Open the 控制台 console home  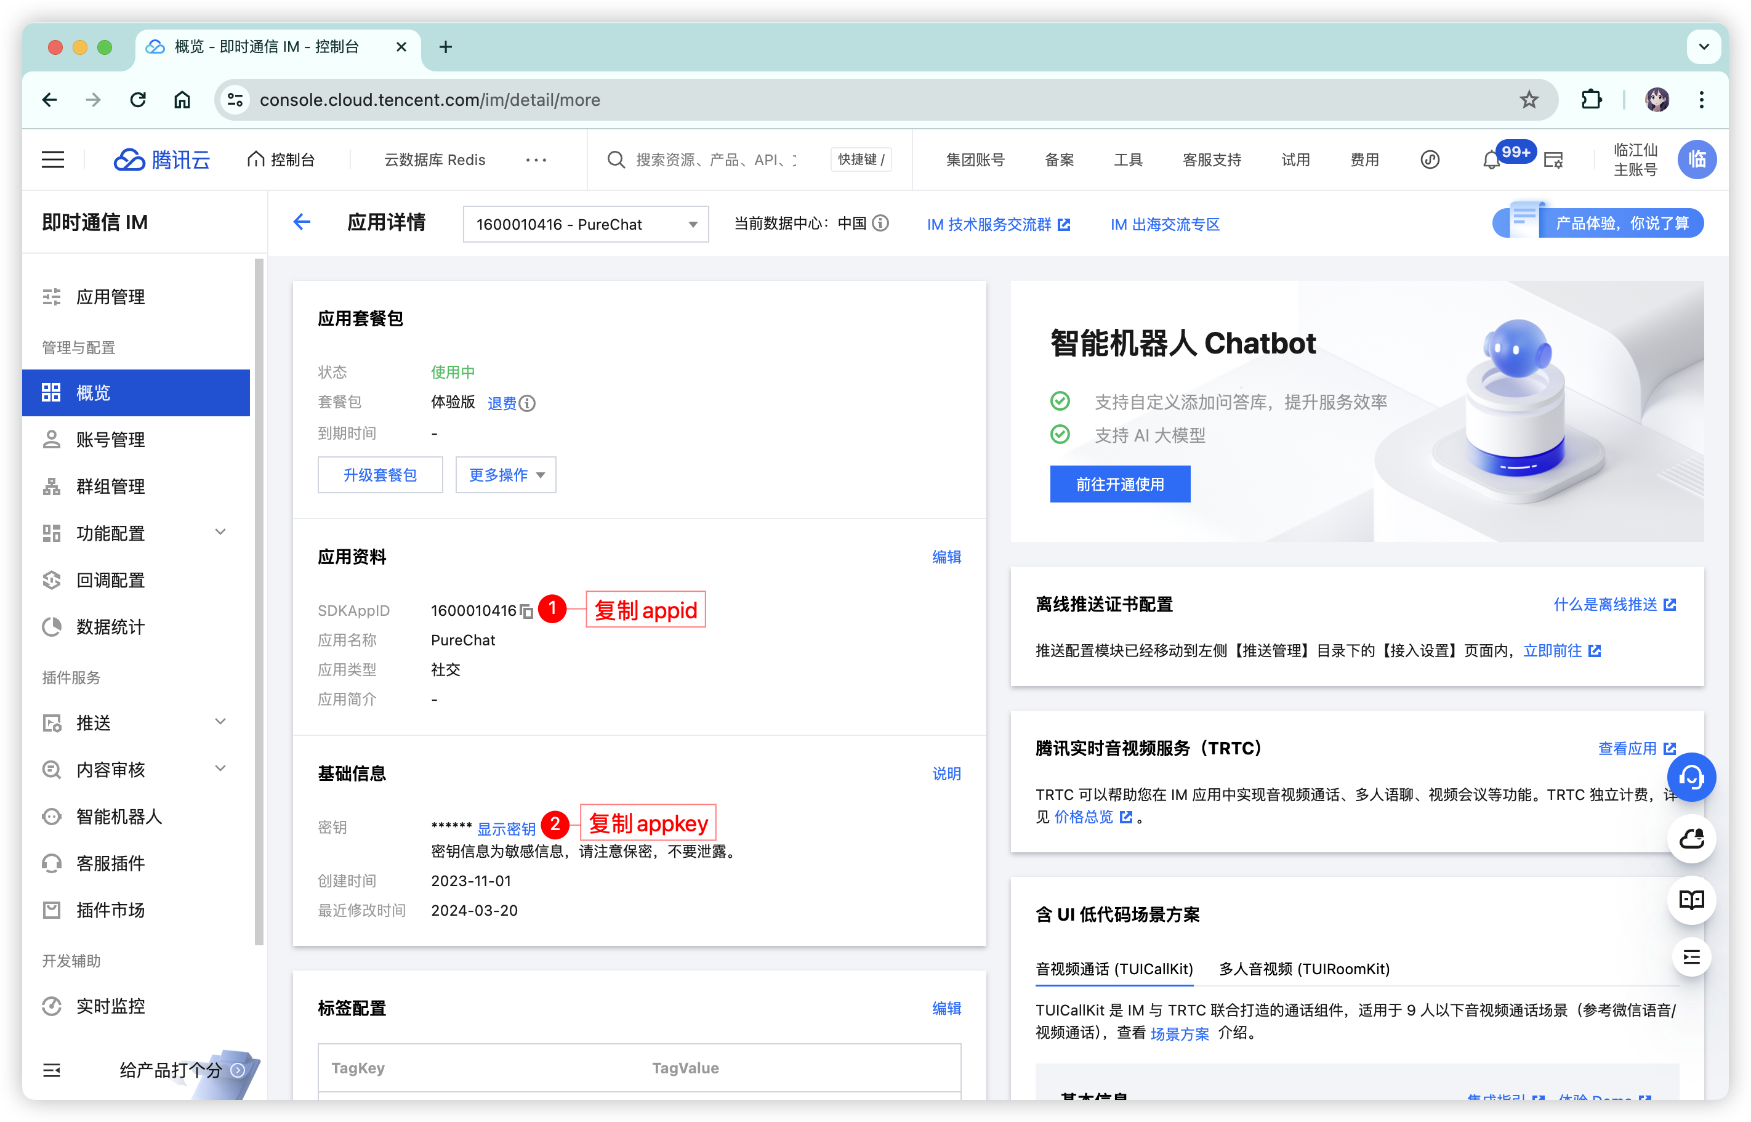click(x=281, y=159)
